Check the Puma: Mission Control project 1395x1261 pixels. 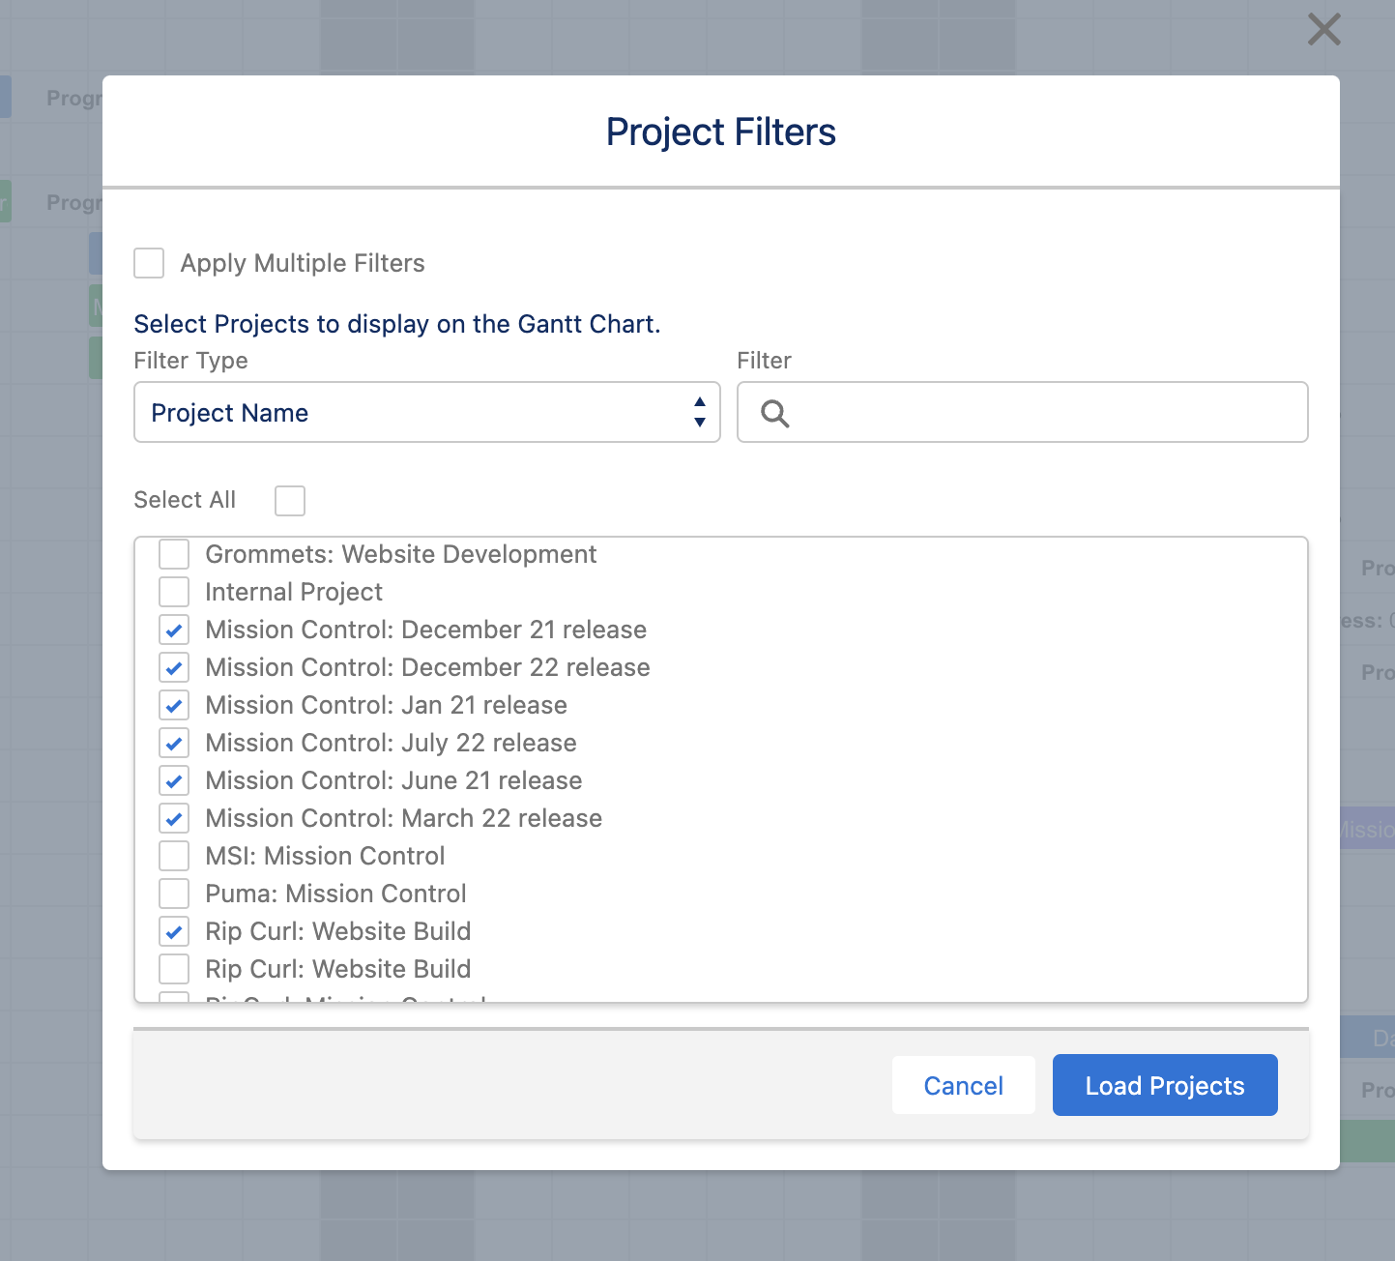click(174, 894)
